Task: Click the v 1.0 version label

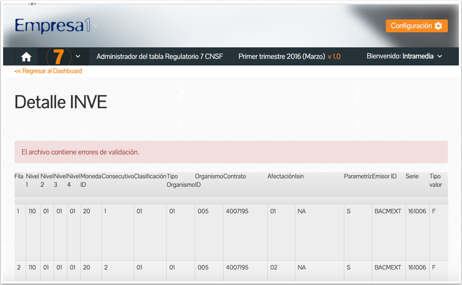Action: pyautogui.click(x=334, y=57)
